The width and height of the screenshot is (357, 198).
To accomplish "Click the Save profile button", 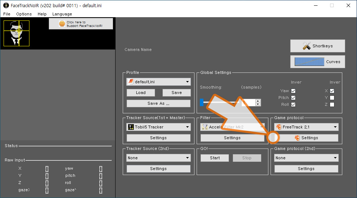I will pyautogui.click(x=177, y=93).
